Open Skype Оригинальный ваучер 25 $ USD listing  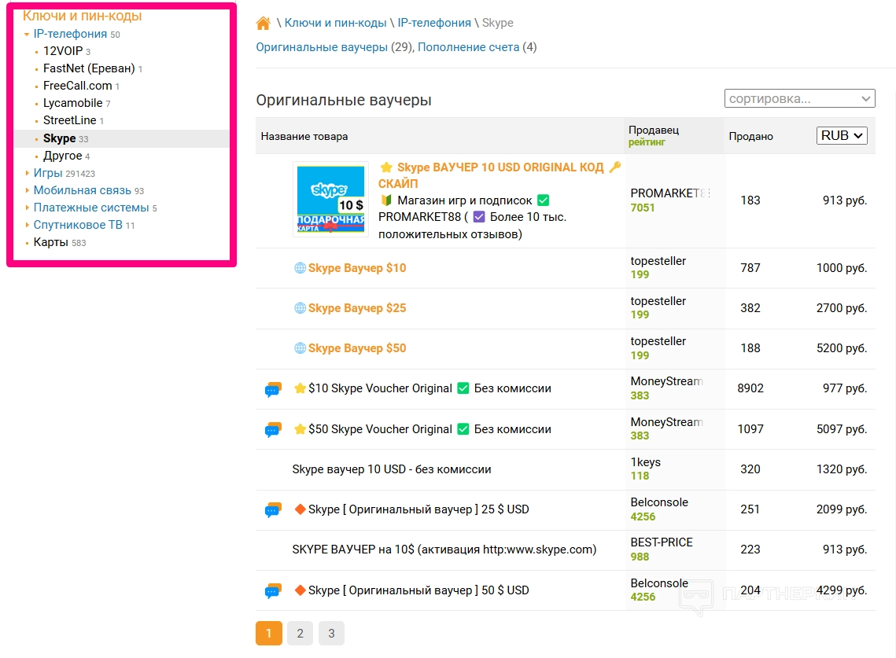(419, 509)
